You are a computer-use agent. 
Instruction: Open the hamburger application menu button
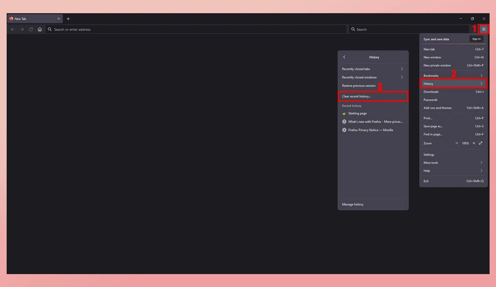(x=483, y=29)
